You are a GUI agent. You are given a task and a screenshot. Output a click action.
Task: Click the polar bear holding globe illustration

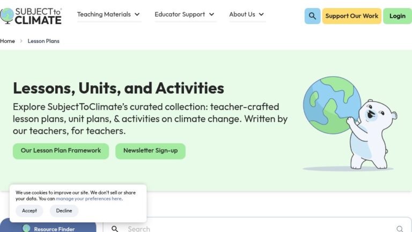(350, 123)
